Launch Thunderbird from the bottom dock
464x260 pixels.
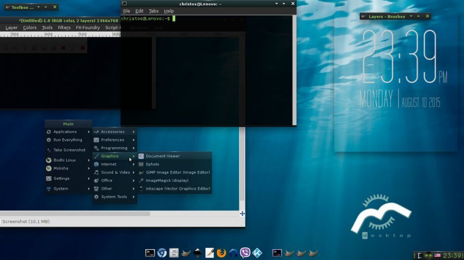click(x=233, y=253)
